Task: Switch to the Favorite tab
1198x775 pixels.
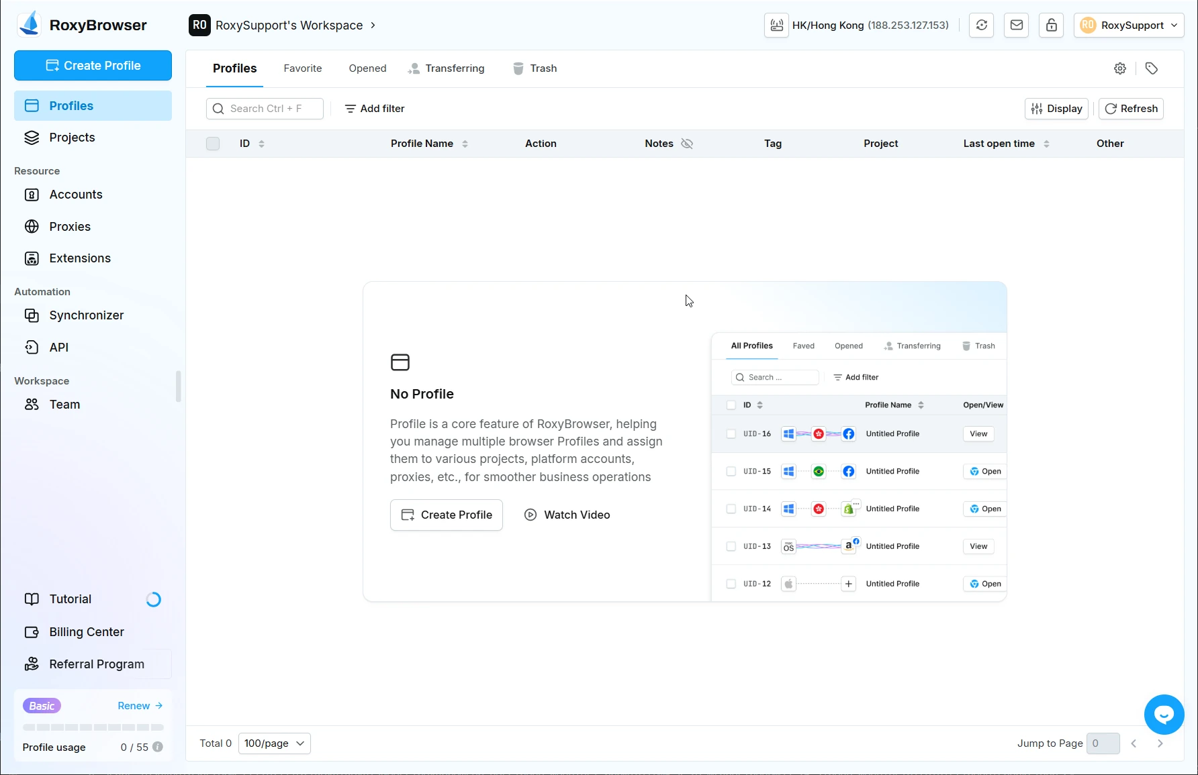Action: pyautogui.click(x=302, y=68)
